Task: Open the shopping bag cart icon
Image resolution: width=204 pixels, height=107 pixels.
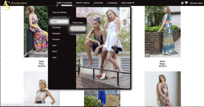Action: 182,3
